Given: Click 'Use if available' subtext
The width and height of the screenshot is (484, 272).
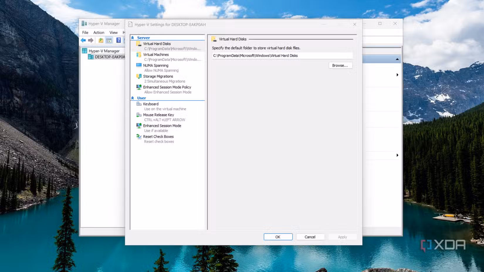Looking at the screenshot, I should [156, 130].
